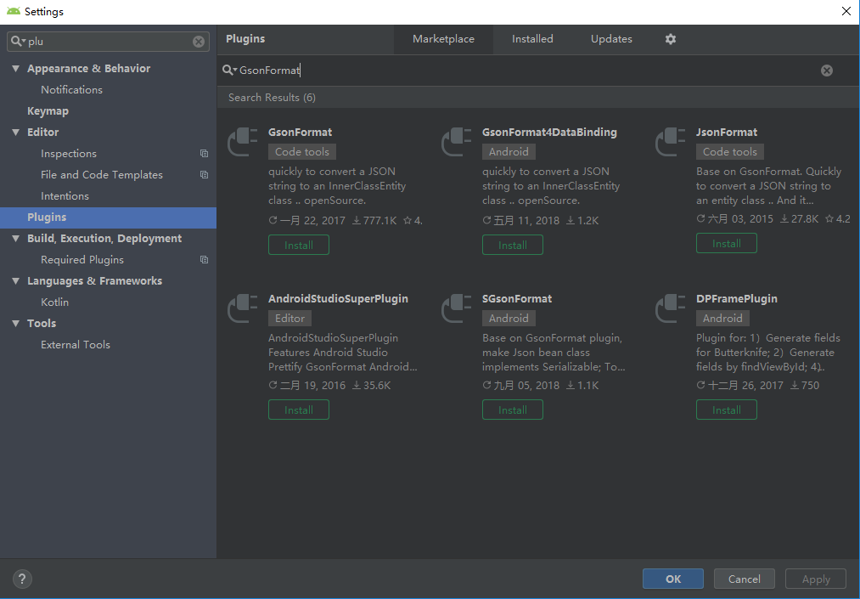Click the help question mark icon
This screenshot has width=860, height=599.
coord(21,579)
